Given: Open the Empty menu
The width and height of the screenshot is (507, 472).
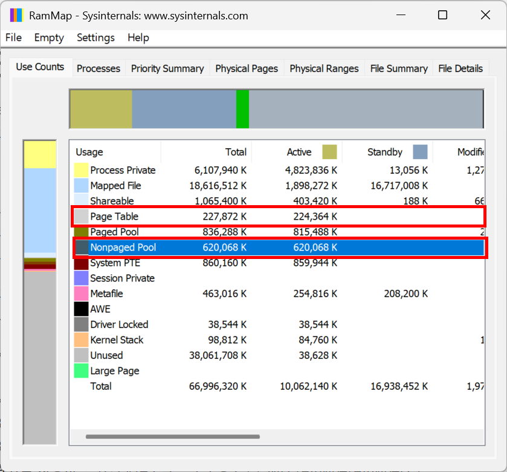Looking at the screenshot, I should (x=49, y=38).
